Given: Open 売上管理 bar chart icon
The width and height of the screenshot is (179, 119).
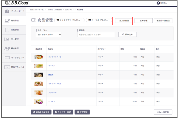Looking at the screenshot, I should click(x=7, y=39).
